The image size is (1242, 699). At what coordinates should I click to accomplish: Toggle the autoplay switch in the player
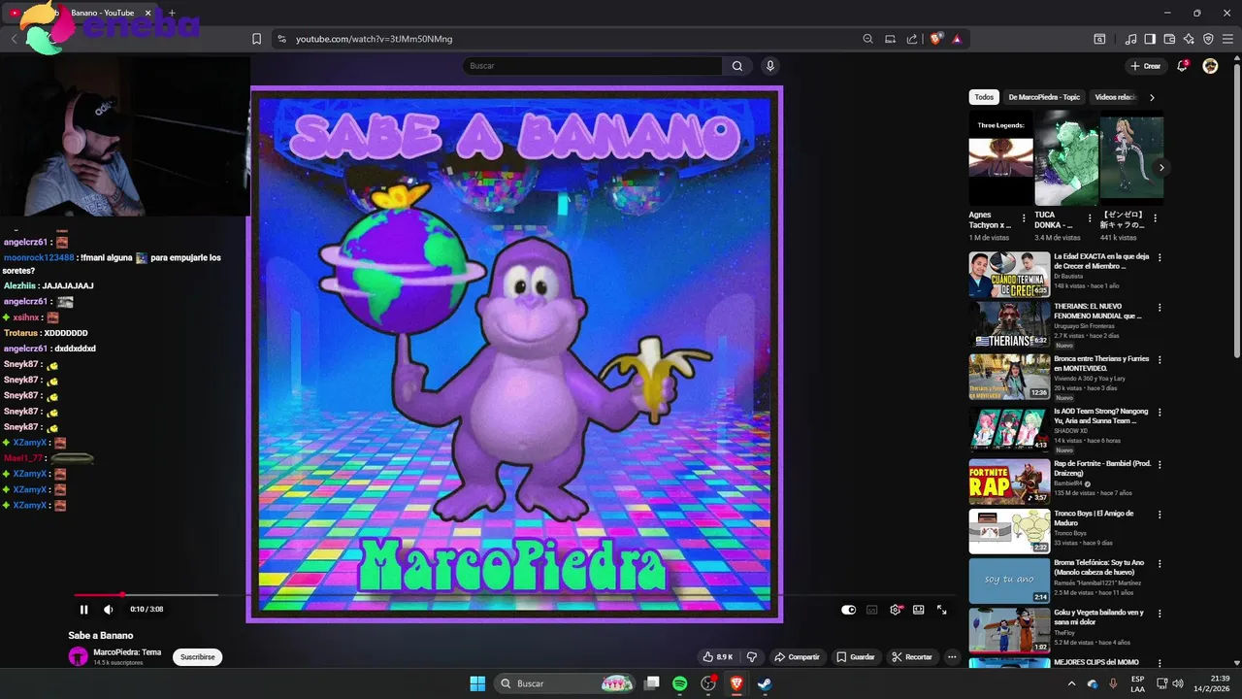(x=849, y=610)
